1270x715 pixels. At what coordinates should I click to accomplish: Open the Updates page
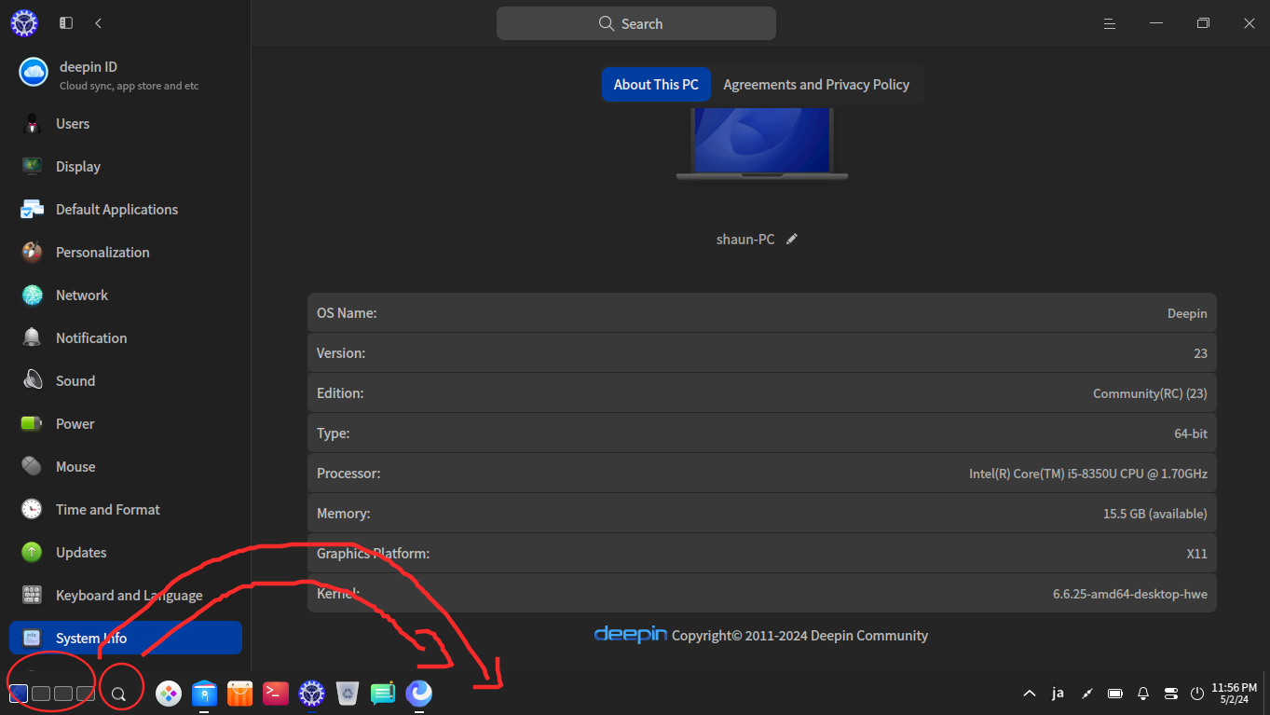pyautogui.click(x=126, y=553)
